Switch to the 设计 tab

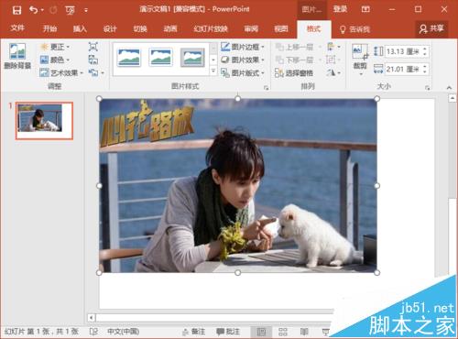click(110, 29)
